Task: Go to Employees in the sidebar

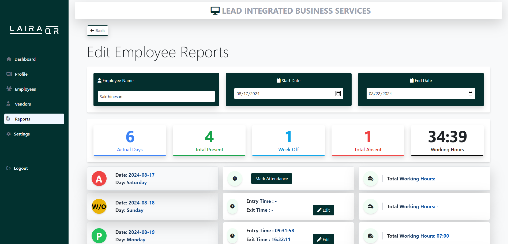Action: (x=25, y=89)
